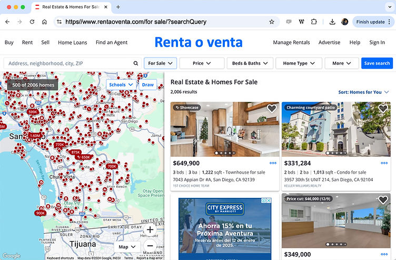The image size is (396, 260).
Task: Favorite the Price cut $349,000 listing
Action: [383, 200]
